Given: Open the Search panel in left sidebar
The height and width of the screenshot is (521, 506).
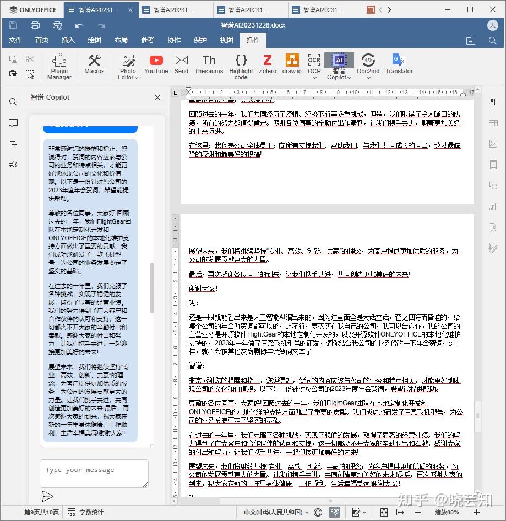Looking at the screenshot, I should (13, 102).
